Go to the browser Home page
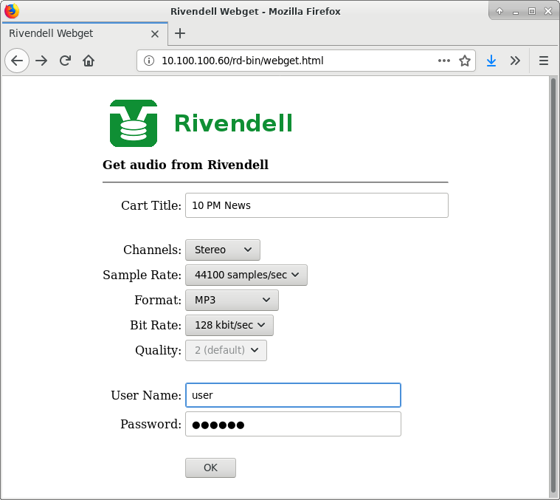Viewport: 560px width, 500px height. [89, 61]
